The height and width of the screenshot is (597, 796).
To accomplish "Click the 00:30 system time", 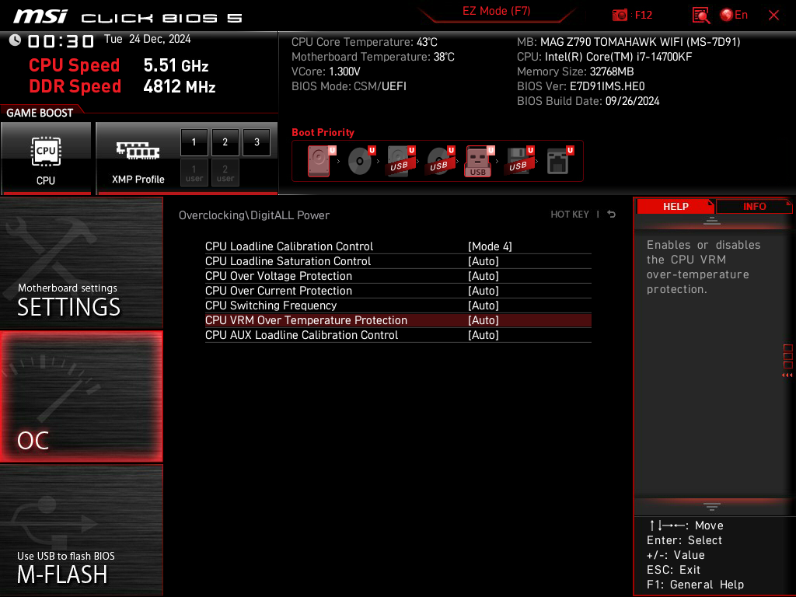I will 61,40.
